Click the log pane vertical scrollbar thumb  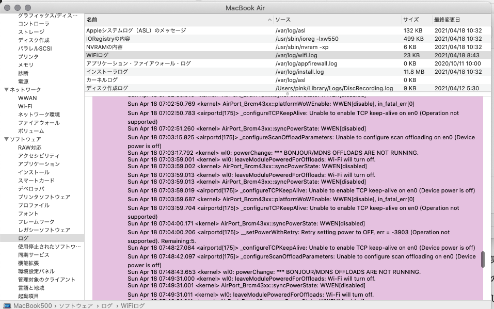click(483, 259)
